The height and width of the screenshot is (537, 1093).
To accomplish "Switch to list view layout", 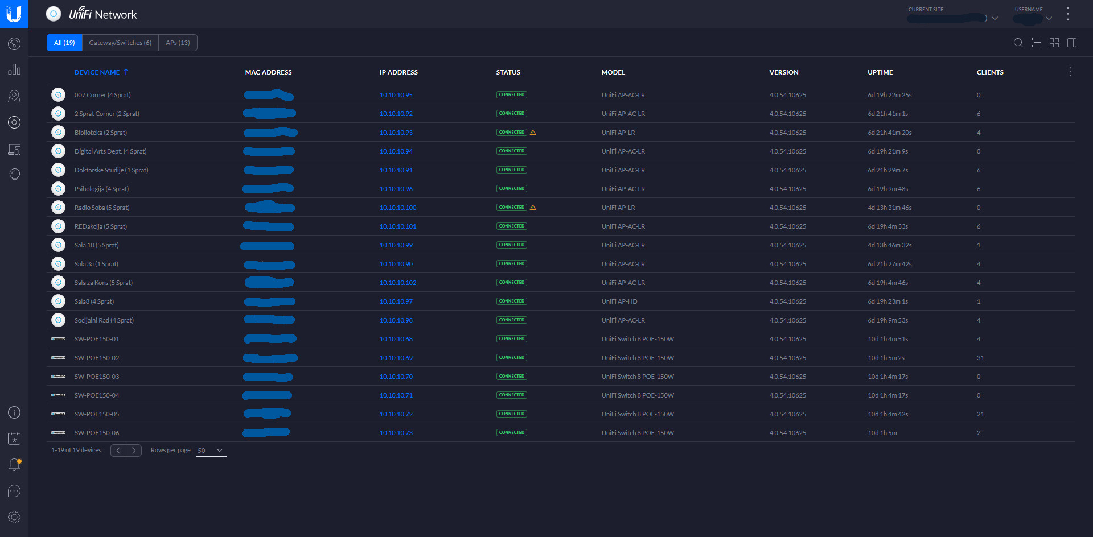I will [x=1036, y=43].
